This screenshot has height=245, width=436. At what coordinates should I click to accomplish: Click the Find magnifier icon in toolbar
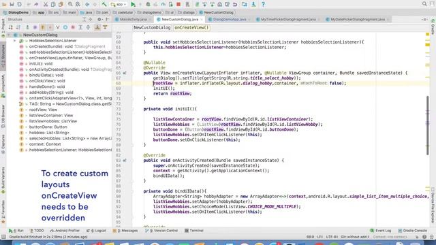[x=70, y=4]
